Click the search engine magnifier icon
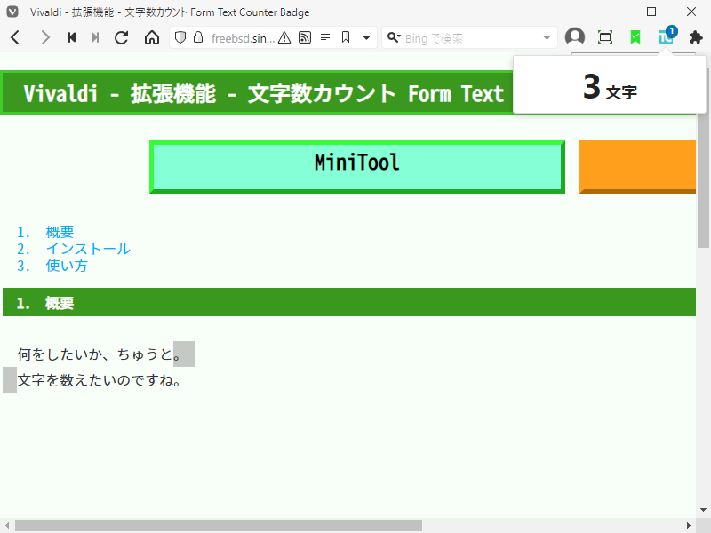711x533 pixels. 394,37
